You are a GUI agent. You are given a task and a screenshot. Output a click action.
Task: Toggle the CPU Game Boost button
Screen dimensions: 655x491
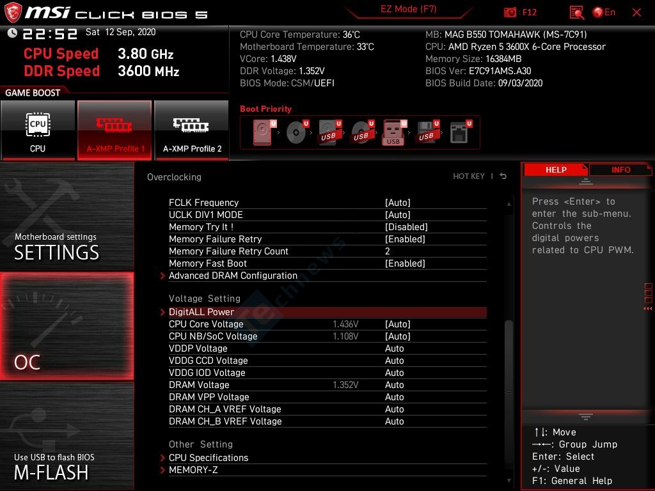point(38,130)
